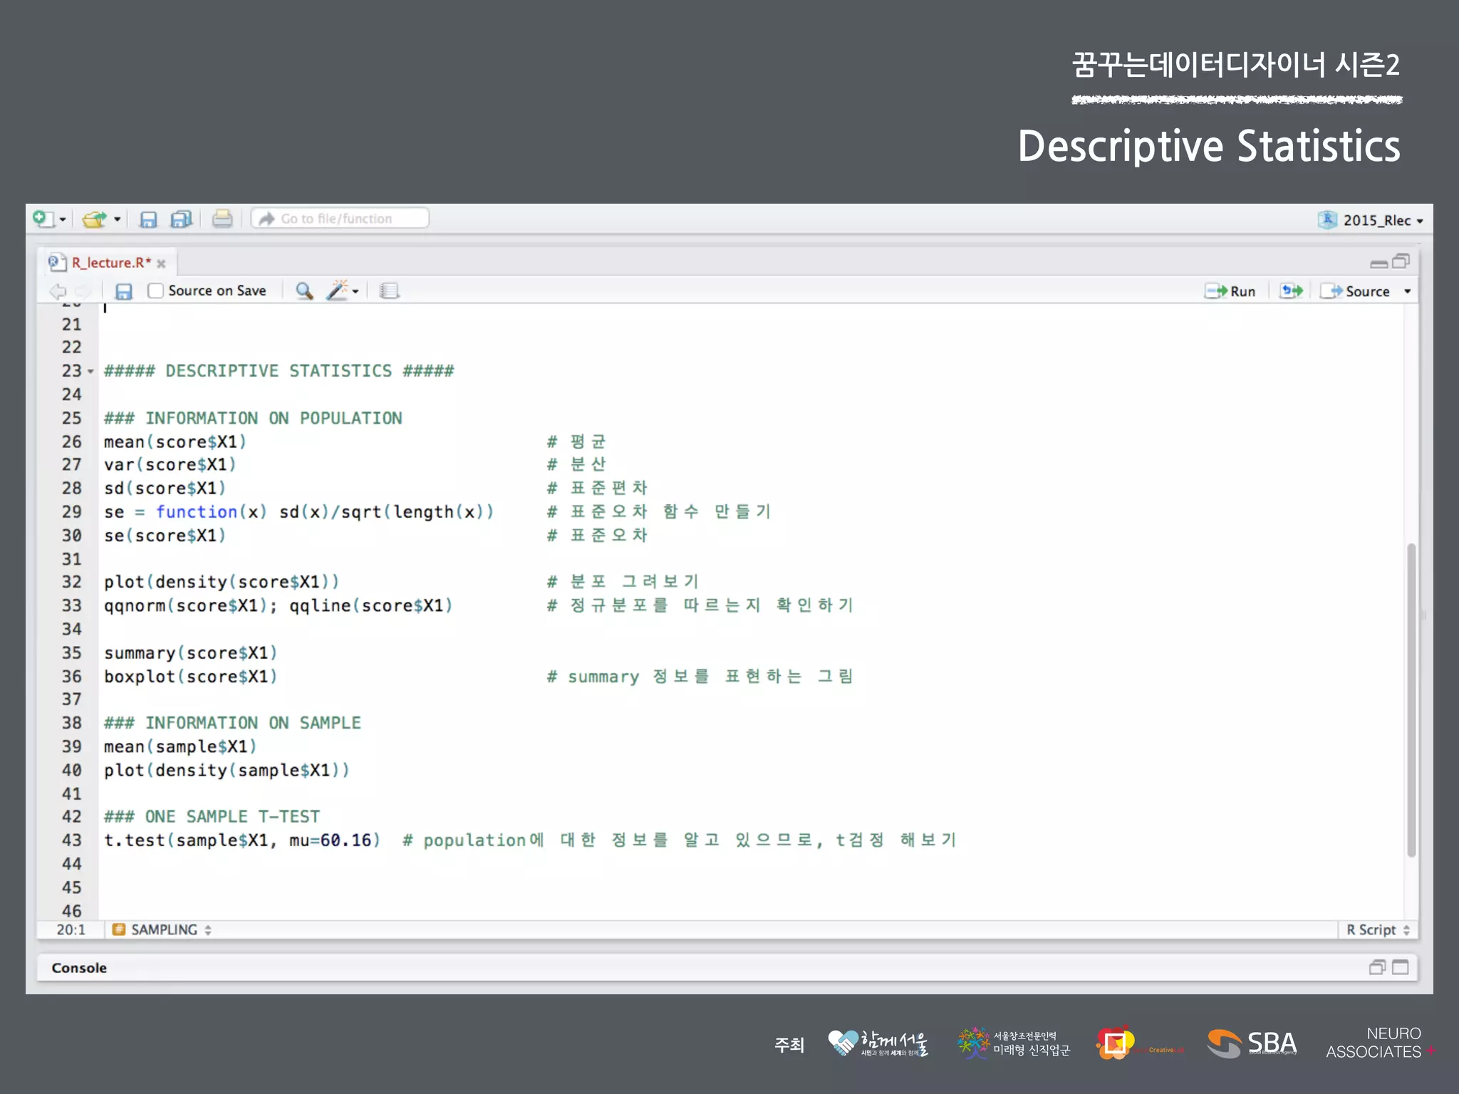
Task: Re-run previous code region icon
Action: (x=1291, y=291)
